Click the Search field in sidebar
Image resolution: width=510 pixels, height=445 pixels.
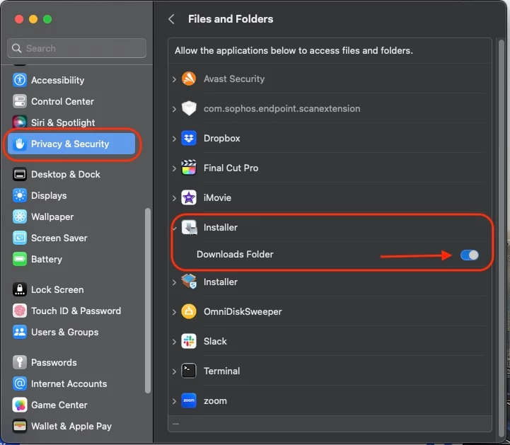(x=77, y=48)
